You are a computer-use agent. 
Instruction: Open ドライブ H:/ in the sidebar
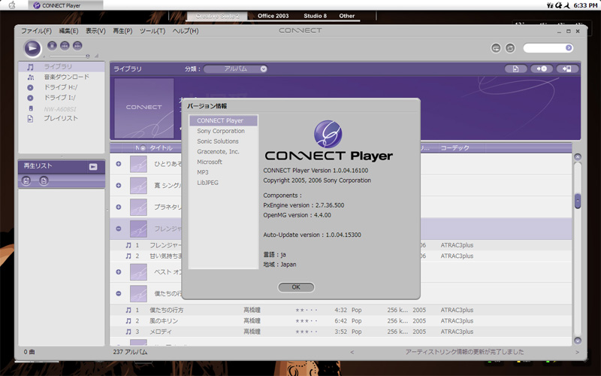[62, 87]
